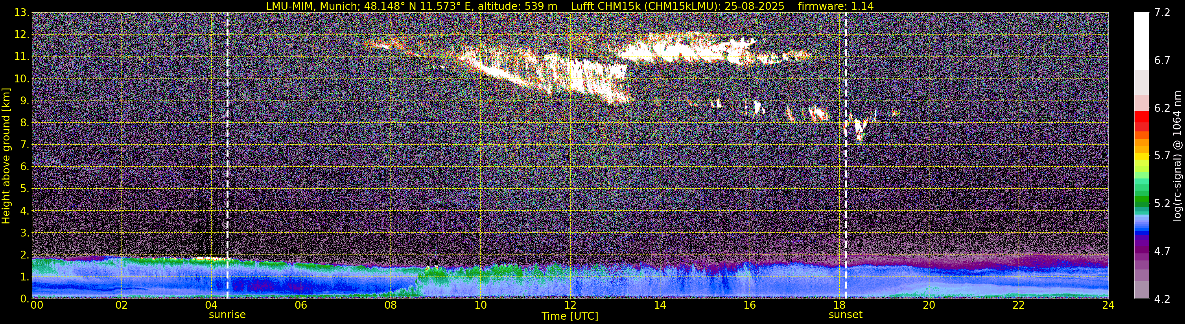This screenshot has width=1185, height=324.
Task: Click the '4.2' colorbar tick label
Action: (x=1162, y=299)
